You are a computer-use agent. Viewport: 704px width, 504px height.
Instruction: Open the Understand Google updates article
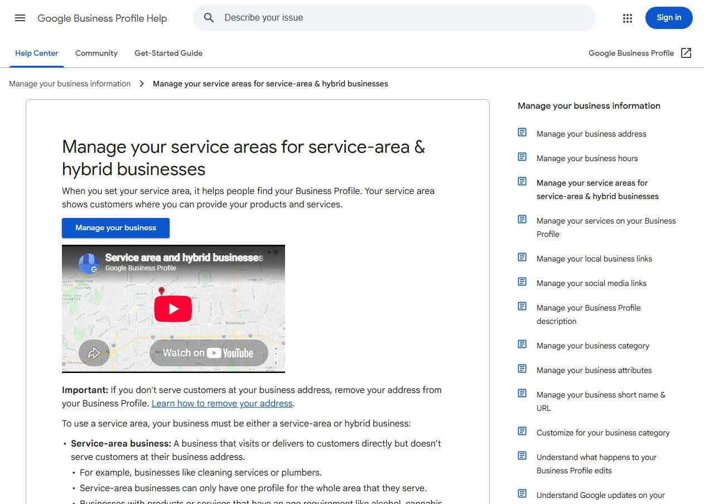click(601, 495)
